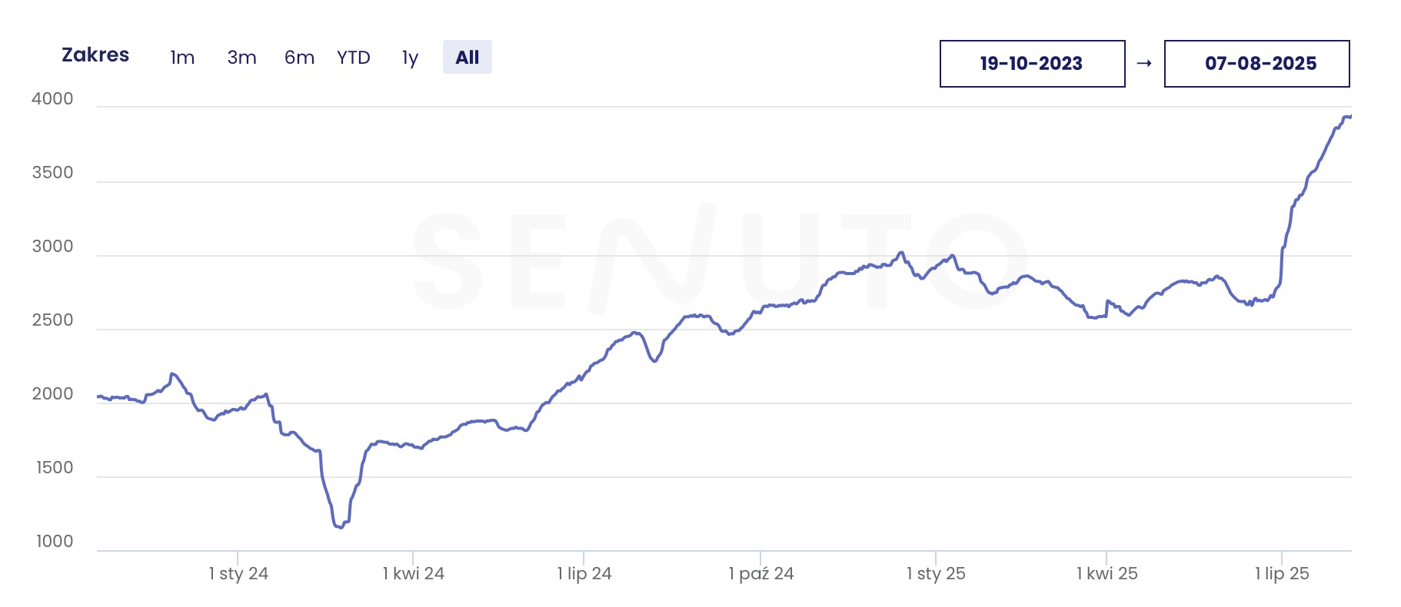Set range to 1y
The width and height of the screenshot is (1401, 607).
(410, 58)
